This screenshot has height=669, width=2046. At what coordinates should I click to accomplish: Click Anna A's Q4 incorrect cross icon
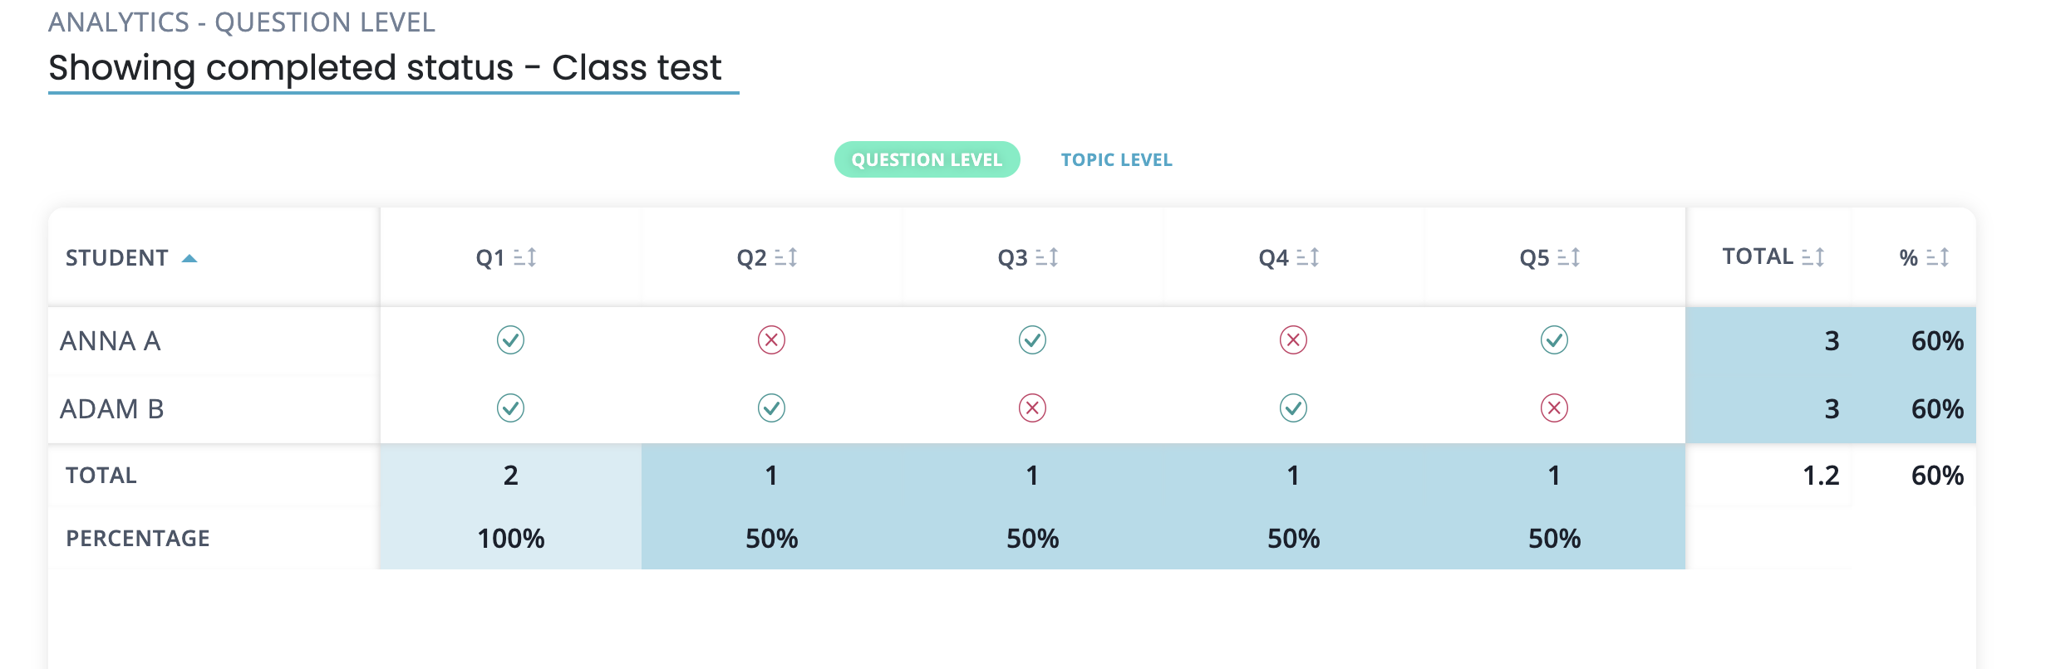(x=1293, y=340)
